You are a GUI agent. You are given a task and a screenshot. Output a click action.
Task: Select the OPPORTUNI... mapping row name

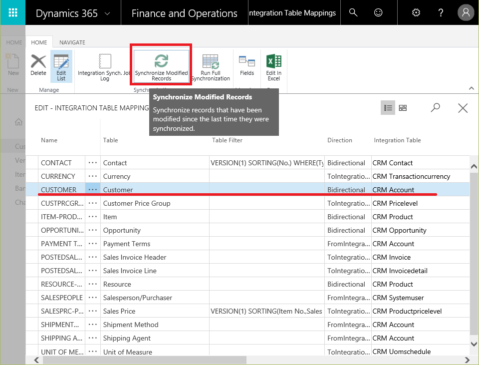click(62, 230)
